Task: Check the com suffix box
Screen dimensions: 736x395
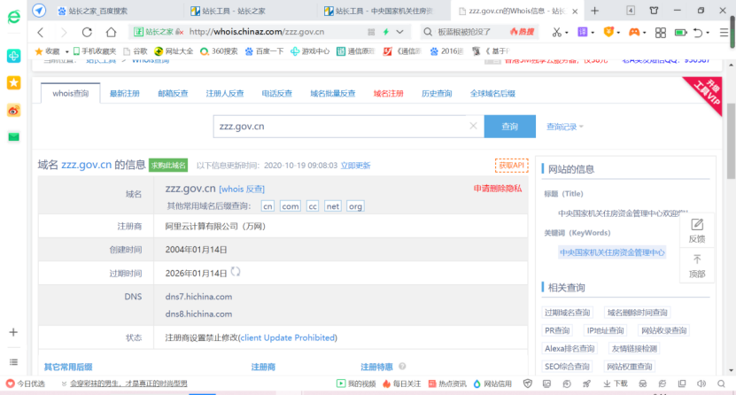Action: 291,206
